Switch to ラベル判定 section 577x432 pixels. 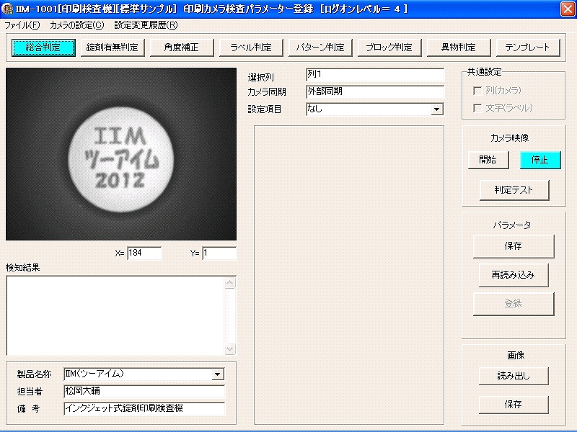click(251, 48)
